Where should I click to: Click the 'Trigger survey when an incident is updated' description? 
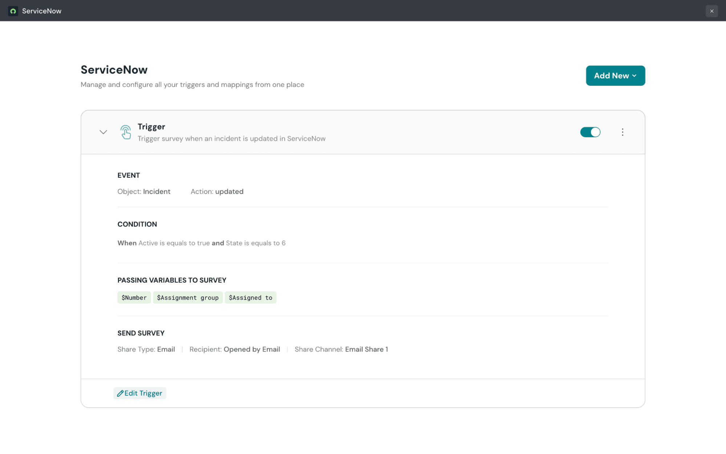tap(232, 139)
